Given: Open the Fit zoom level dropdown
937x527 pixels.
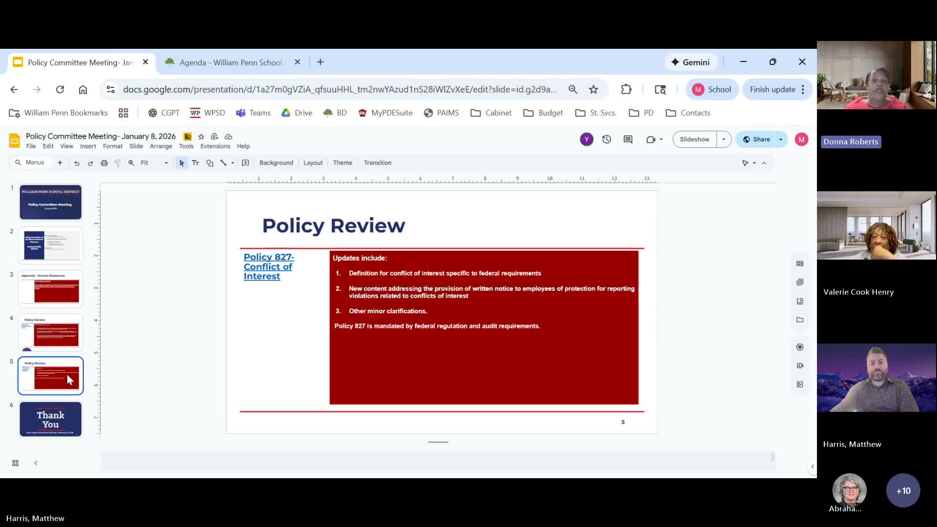Looking at the screenshot, I should tap(154, 163).
